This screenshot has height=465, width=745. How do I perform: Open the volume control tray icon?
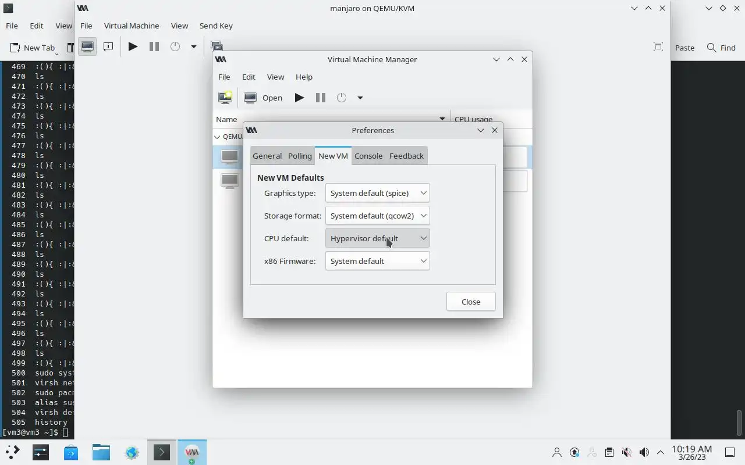pyautogui.click(x=644, y=452)
